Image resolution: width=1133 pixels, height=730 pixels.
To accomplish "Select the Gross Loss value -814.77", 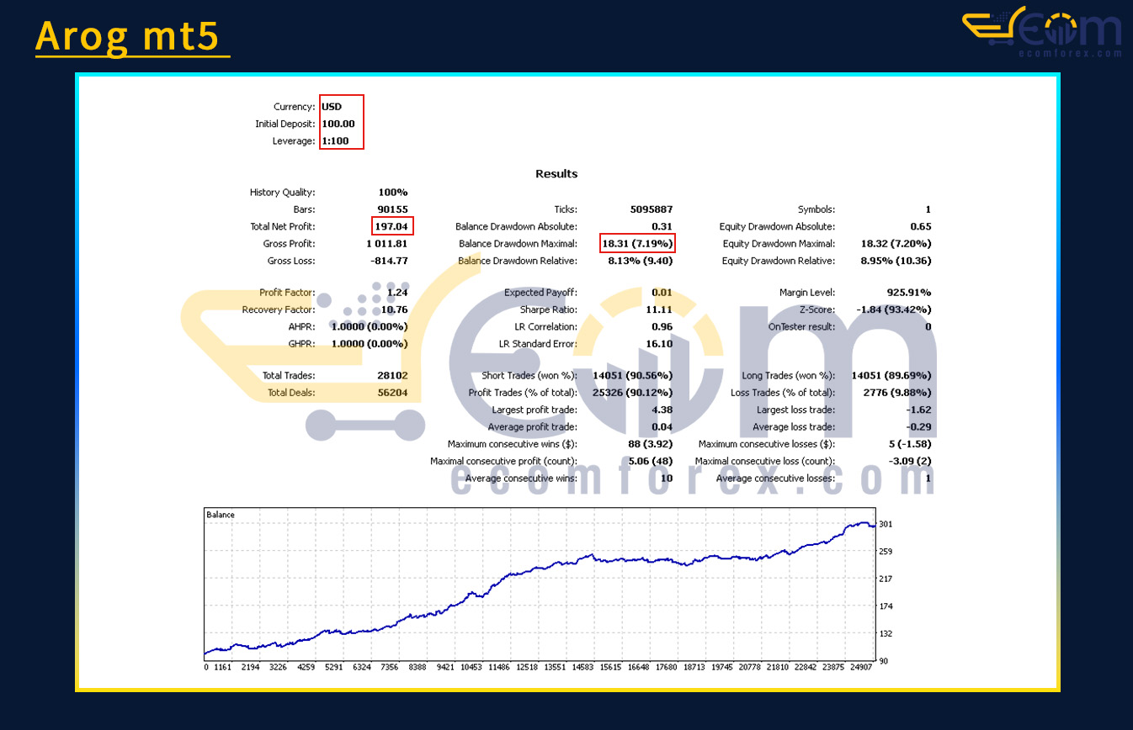I will (x=389, y=261).
